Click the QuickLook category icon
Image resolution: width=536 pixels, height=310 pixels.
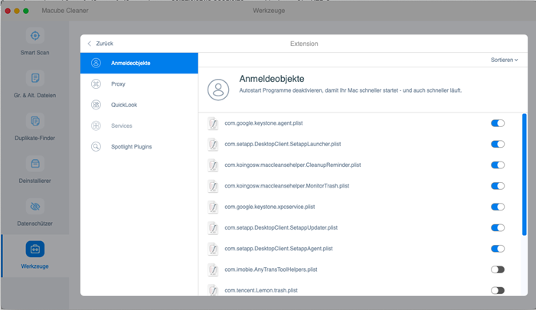pyautogui.click(x=96, y=105)
